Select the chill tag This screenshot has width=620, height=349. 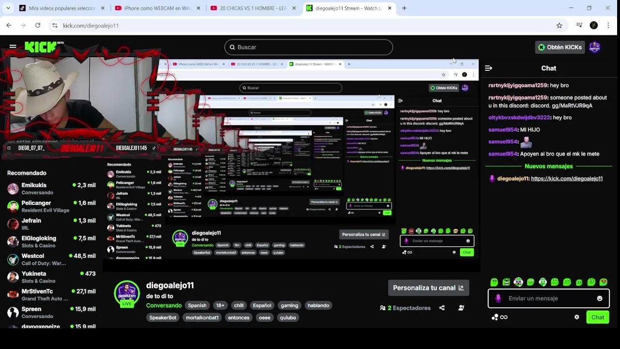(x=239, y=305)
